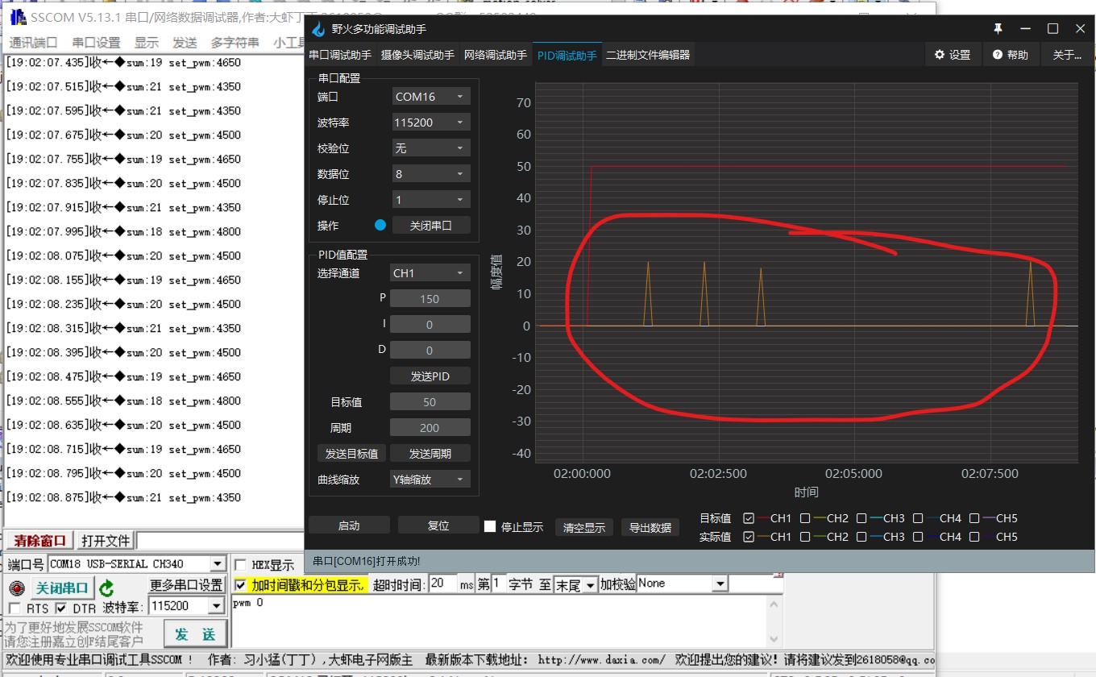Open the 停止位 dropdown
This screenshot has width=1096, height=677.
pyautogui.click(x=430, y=200)
